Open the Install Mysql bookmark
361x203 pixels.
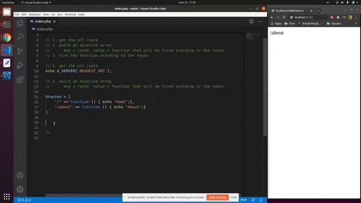click(310, 24)
